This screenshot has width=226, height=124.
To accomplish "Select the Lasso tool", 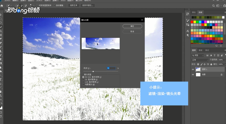I will point(1,23).
